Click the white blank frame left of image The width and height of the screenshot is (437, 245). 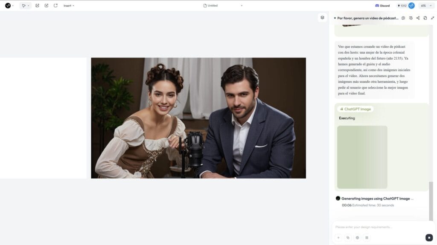point(43,118)
